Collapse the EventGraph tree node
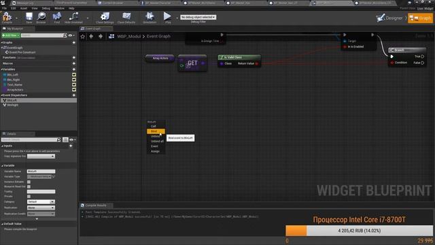435x245 pixels. 1,48
